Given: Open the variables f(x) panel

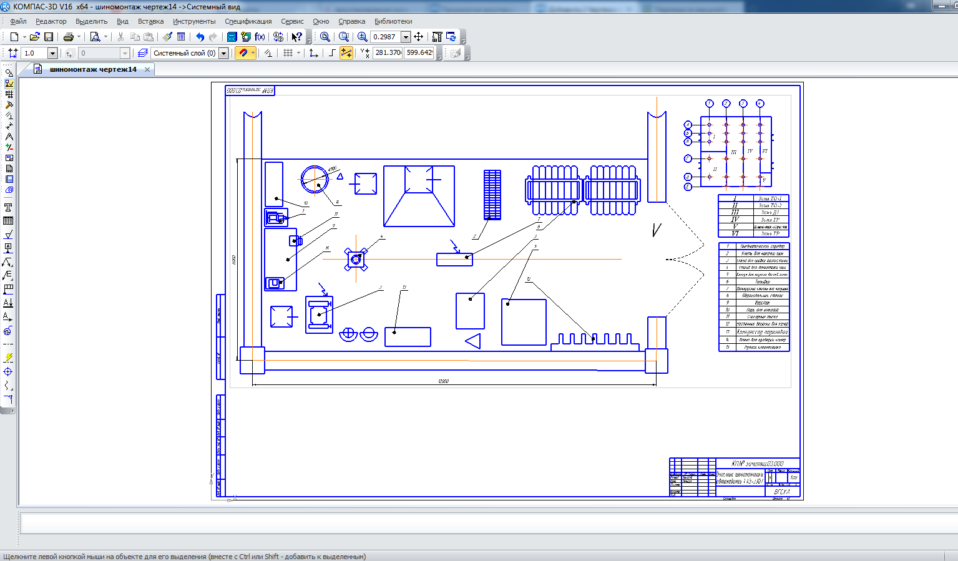Looking at the screenshot, I should pyautogui.click(x=260, y=37).
